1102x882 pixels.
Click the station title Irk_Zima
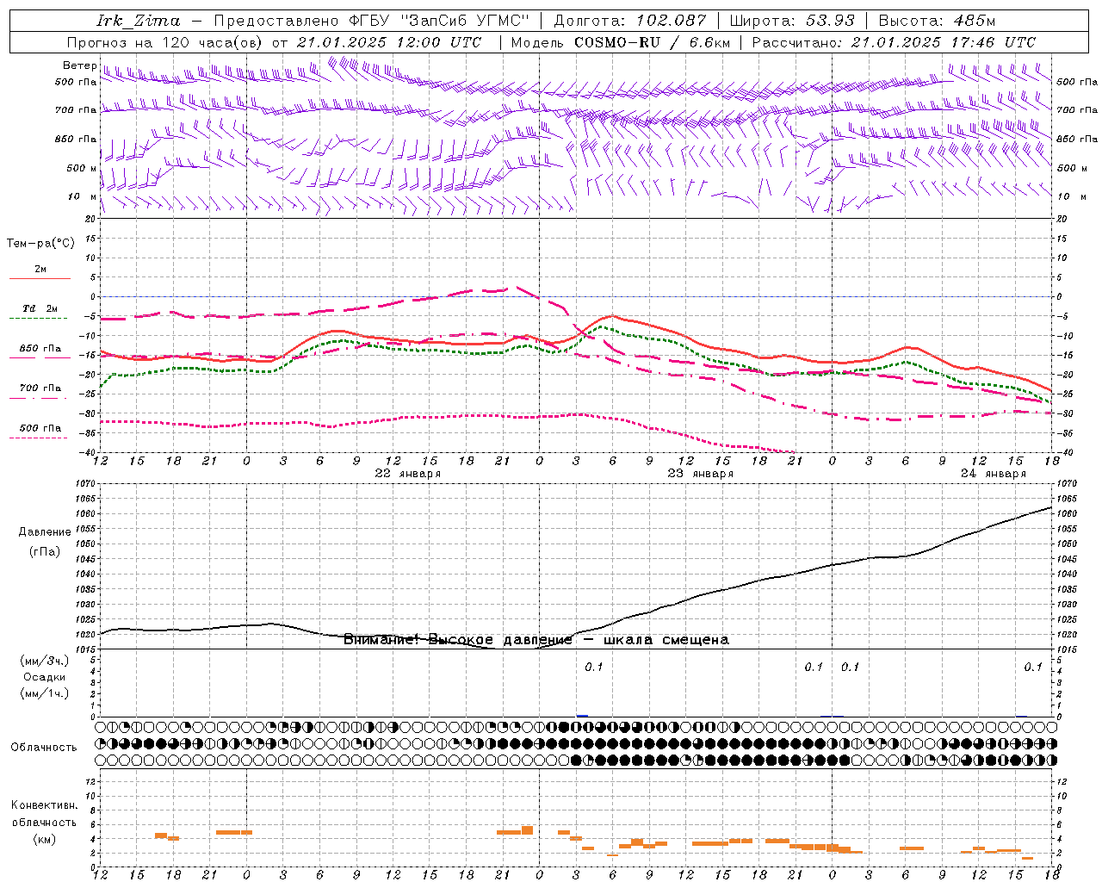[139, 21]
